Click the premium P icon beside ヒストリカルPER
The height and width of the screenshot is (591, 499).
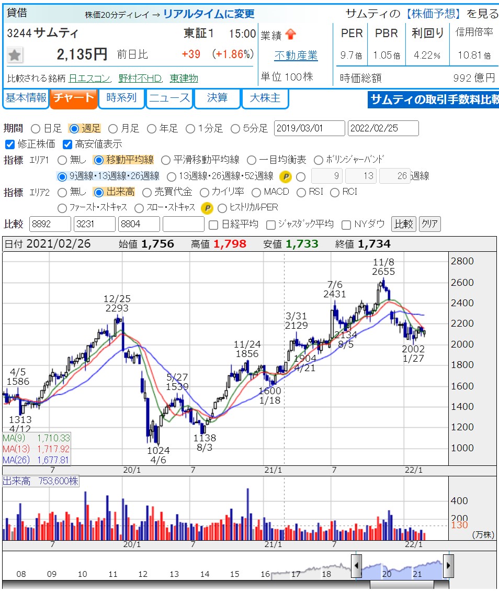click(207, 208)
